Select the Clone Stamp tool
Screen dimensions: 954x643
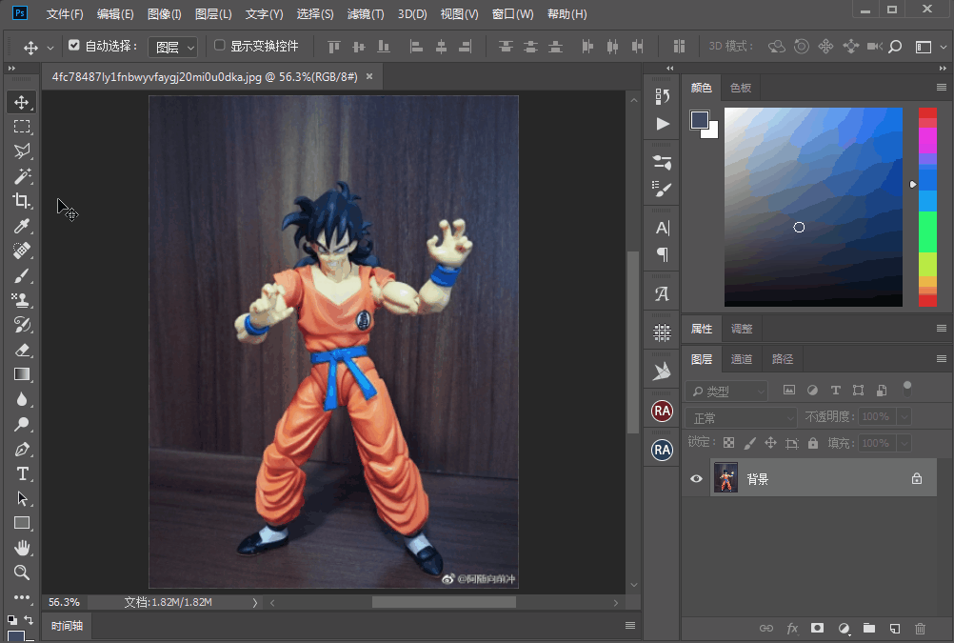coord(22,300)
